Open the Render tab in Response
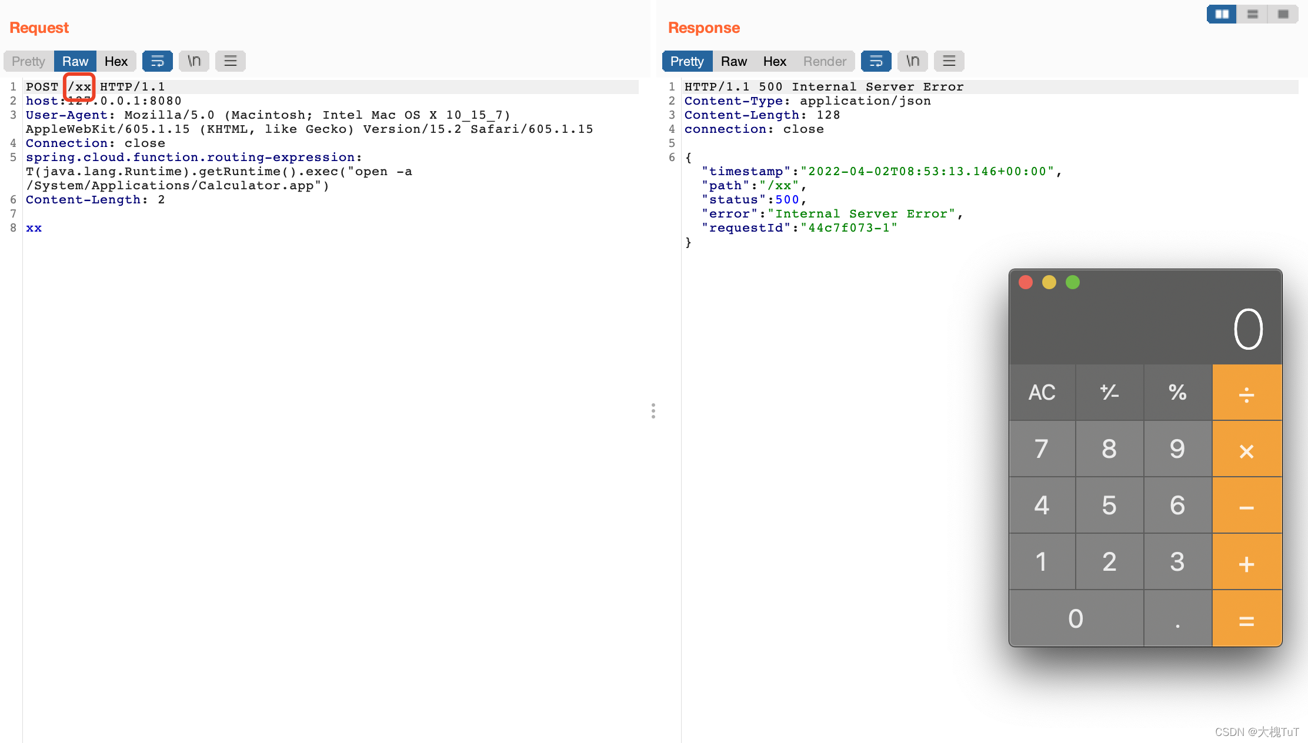1308x743 pixels. coord(825,61)
